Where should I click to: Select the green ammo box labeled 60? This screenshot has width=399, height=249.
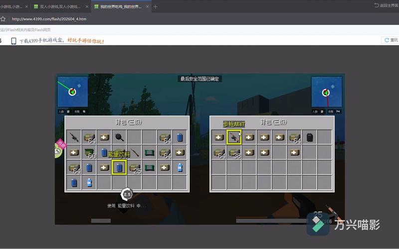click(x=89, y=152)
